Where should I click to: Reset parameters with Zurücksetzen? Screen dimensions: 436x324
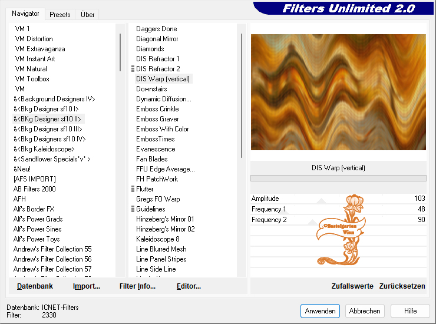402,286
